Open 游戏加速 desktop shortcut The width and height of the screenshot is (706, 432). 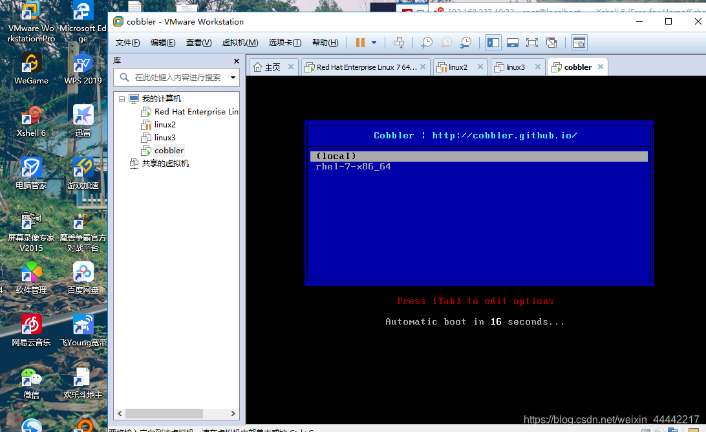[83, 174]
